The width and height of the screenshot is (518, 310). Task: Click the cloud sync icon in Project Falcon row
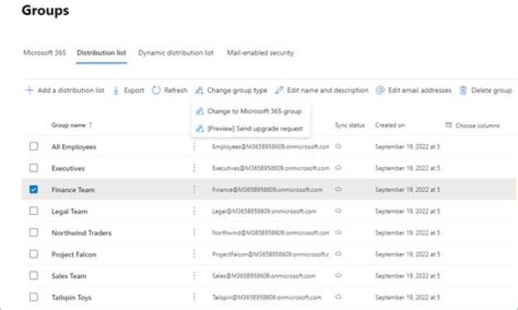pyautogui.click(x=338, y=254)
